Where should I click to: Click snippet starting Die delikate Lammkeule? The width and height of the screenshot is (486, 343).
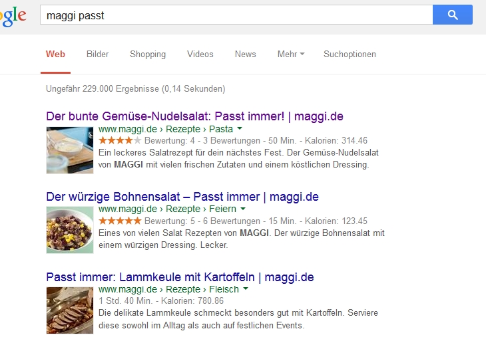point(238,319)
